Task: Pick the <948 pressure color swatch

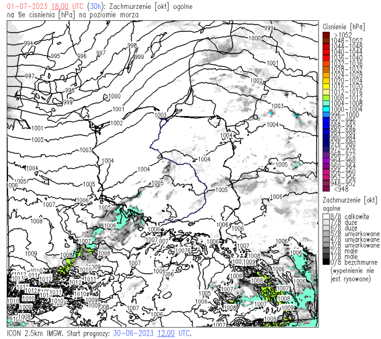Action: click(x=326, y=189)
